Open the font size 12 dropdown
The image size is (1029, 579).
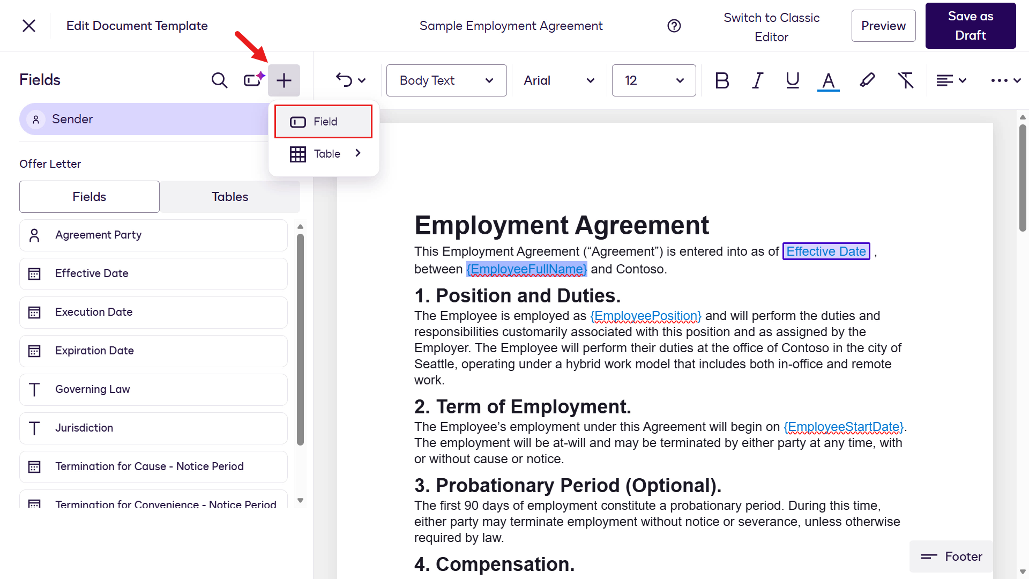click(654, 80)
